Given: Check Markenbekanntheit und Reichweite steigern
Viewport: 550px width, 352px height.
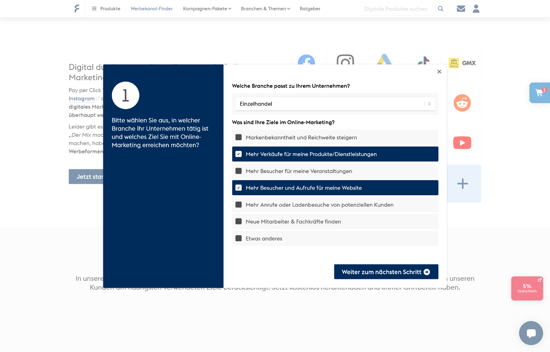Looking at the screenshot, I should pos(238,137).
